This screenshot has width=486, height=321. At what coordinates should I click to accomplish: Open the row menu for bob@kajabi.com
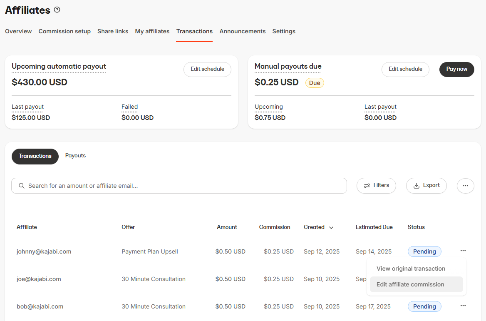[x=463, y=306]
